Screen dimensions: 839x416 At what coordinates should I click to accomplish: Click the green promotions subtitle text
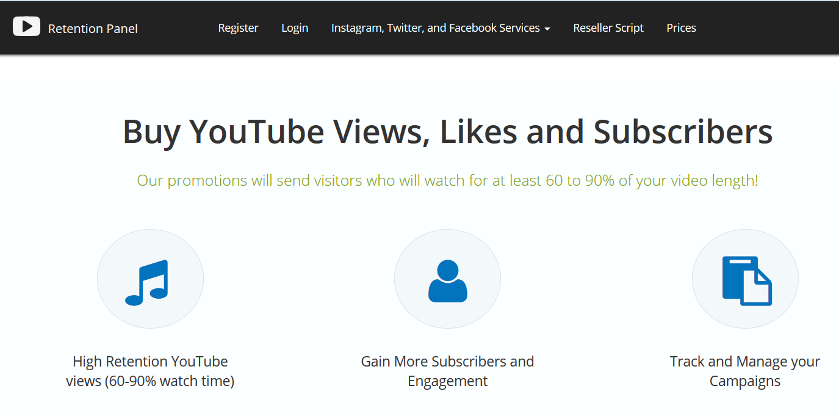pyautogui.click(x=447, y=180)
